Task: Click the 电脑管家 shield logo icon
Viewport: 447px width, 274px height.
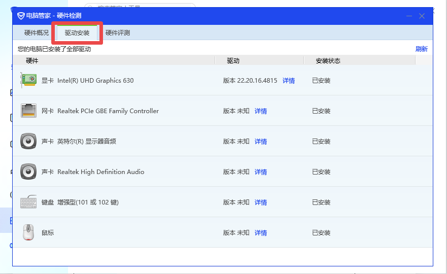Action: click(x=21, y=16)
